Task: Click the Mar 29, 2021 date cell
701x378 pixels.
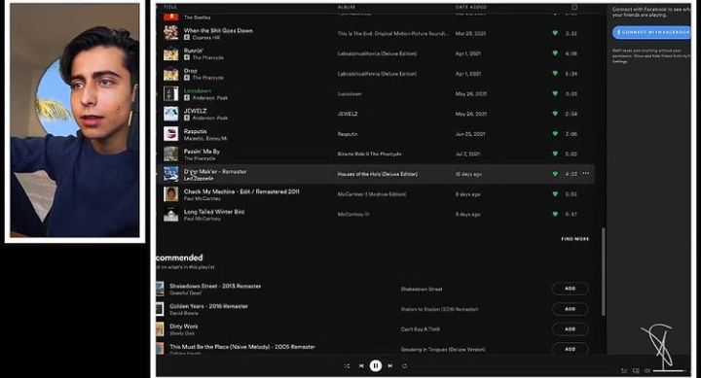Action: 470,33
